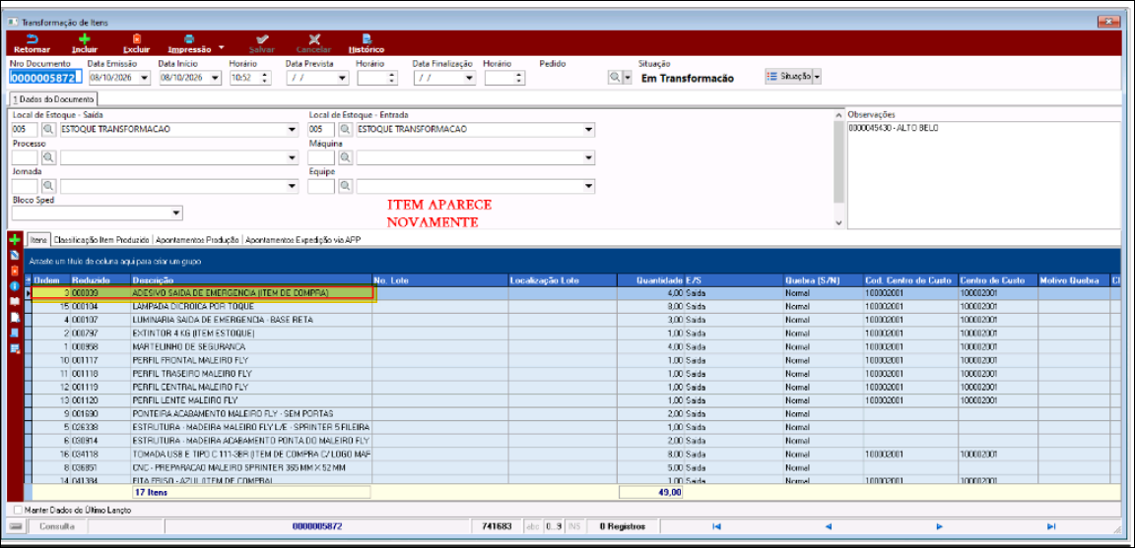Click red delete icon in items sidebar
Viewport: 1135px width, 548px height.
(15, 271)
